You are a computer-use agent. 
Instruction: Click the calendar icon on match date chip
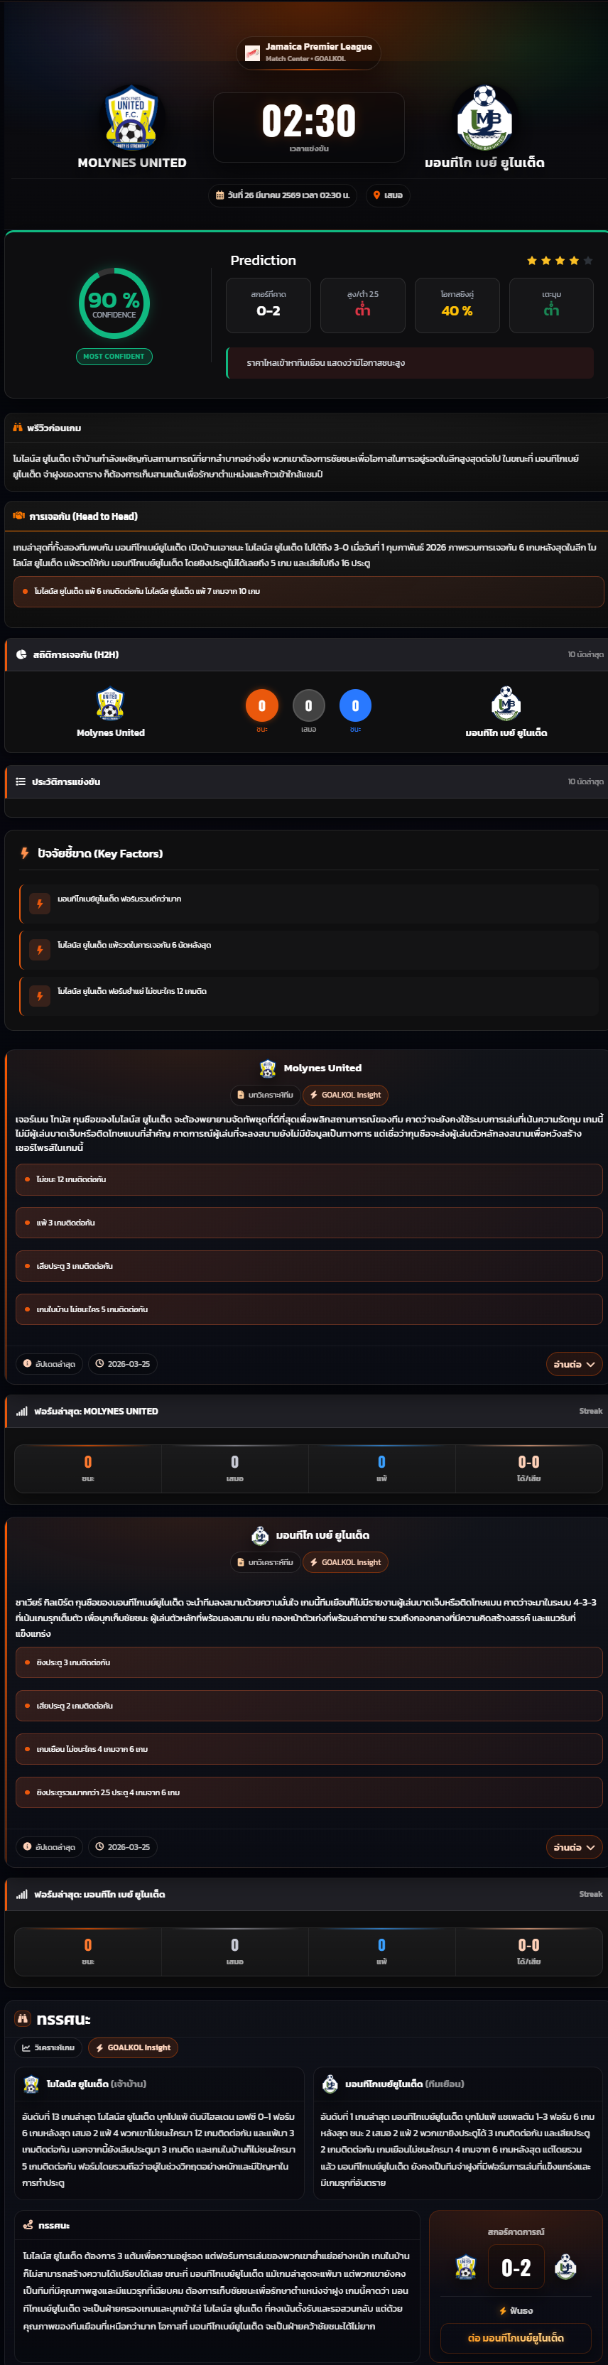(219, 195)
